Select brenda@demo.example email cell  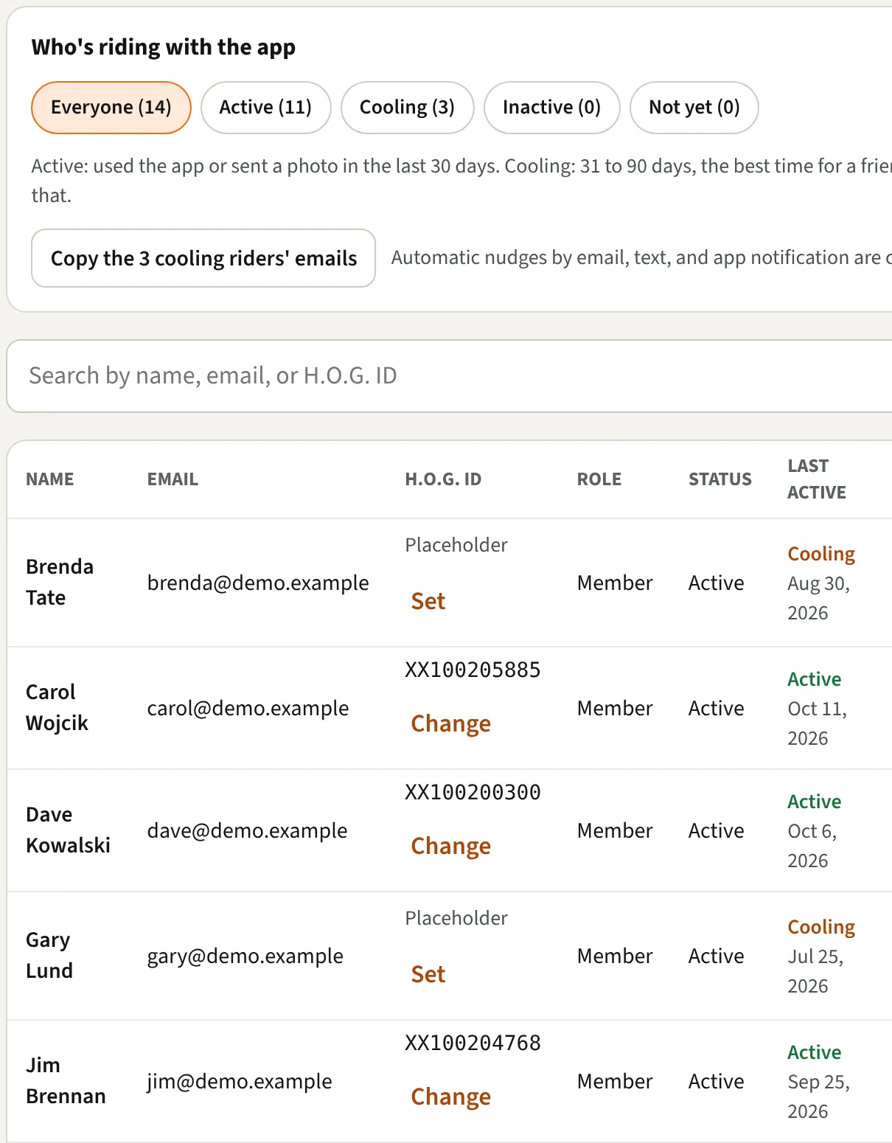click(x=258, y=583)
